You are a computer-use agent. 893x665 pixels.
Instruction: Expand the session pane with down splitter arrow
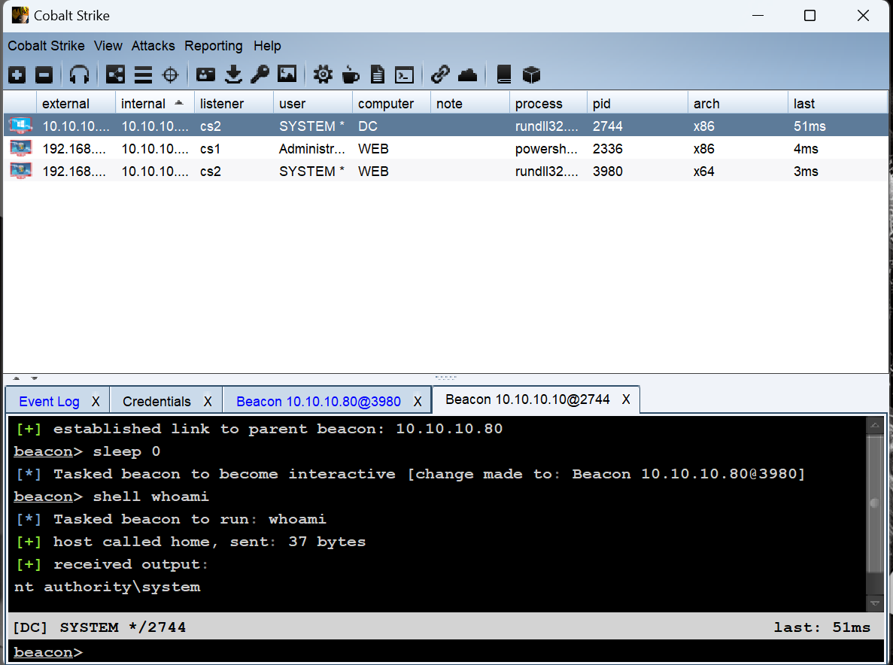pyautogui.click(x=34, y=378)
